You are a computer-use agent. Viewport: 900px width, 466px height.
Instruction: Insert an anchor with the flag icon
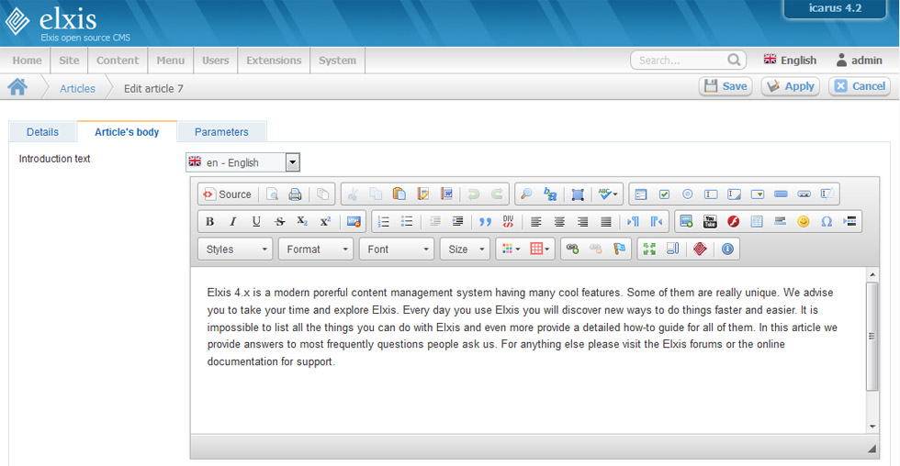click(619, 249)
